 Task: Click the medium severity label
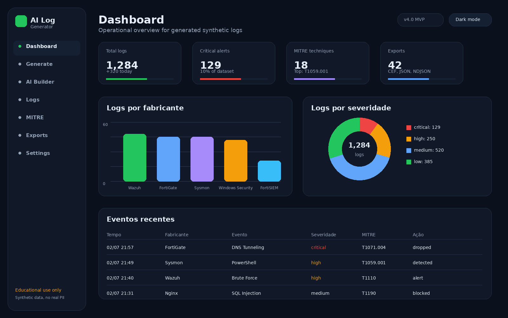320,293
